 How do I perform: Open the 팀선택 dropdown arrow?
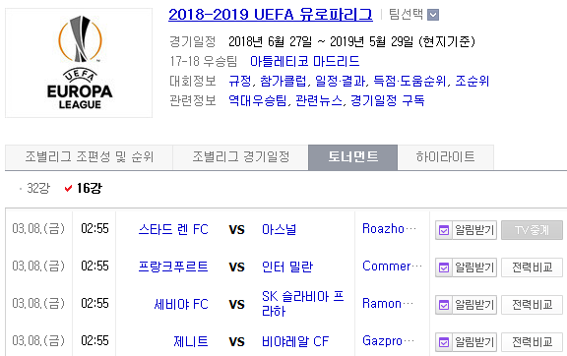coord(433,15)
